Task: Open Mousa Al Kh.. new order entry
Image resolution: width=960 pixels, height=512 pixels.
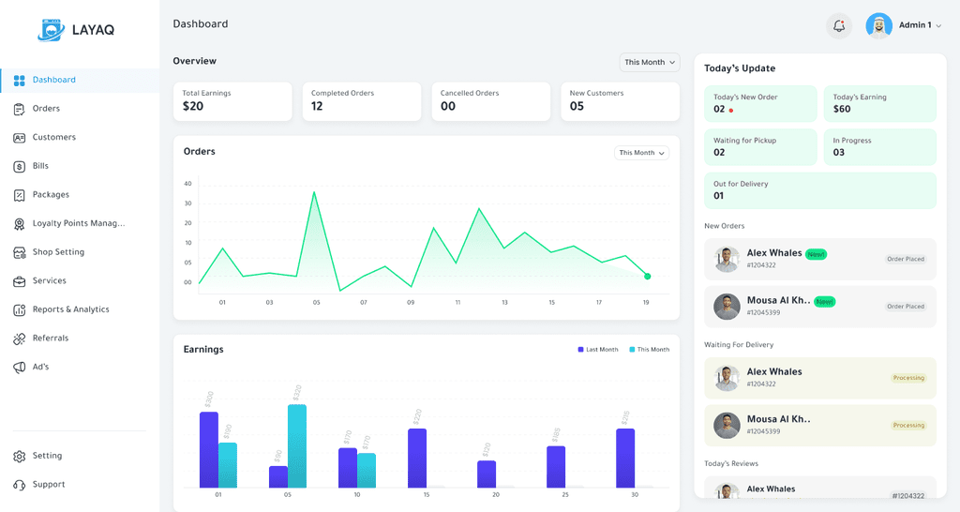Action: 819,307
